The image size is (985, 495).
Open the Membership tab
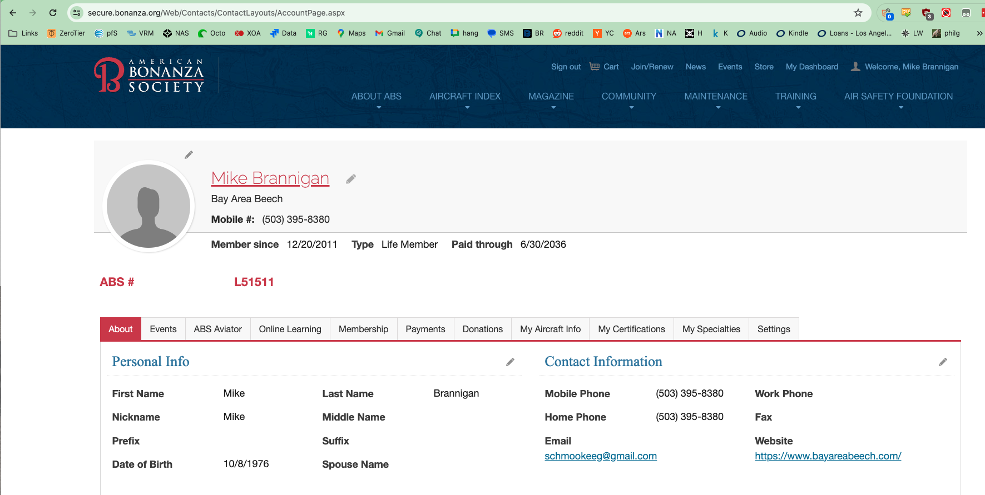point(363,329)
